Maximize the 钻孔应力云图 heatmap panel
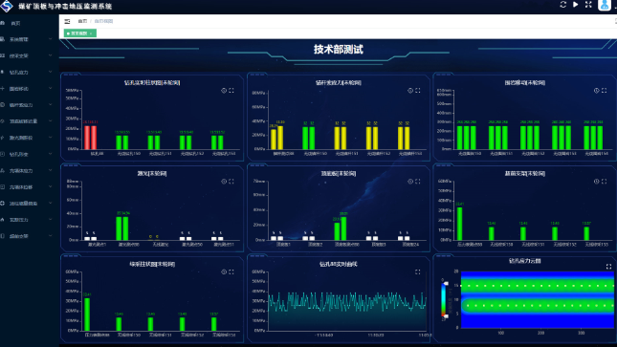 (608, 267)
